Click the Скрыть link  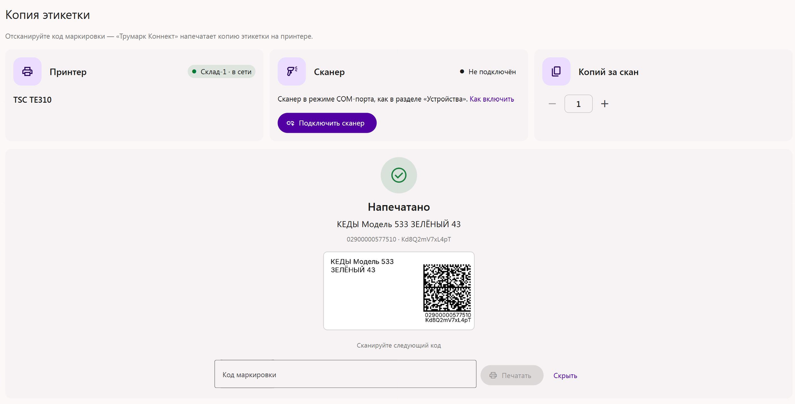pyautogui.click(x=565, y=376)
